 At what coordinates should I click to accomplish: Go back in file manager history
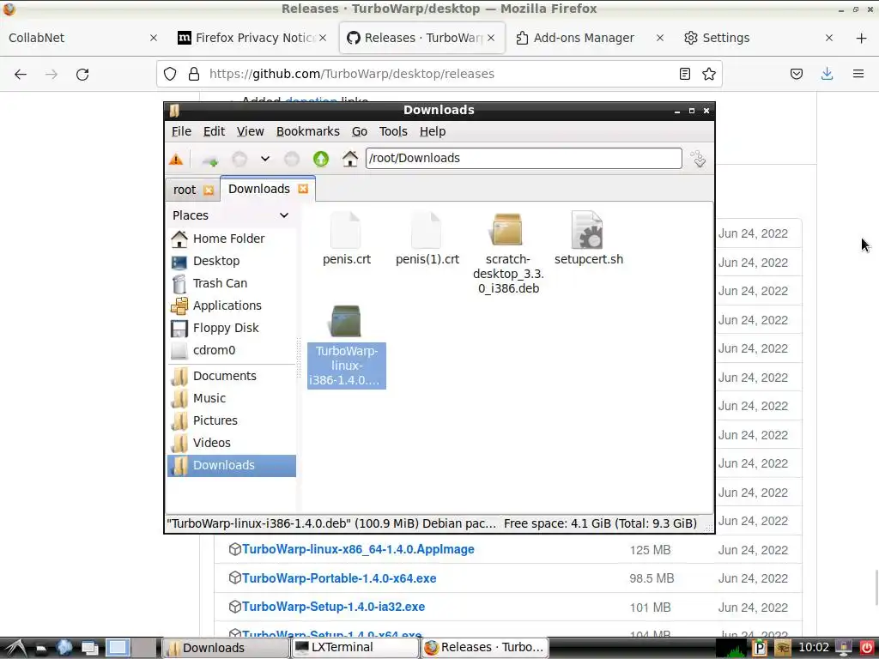tap(239, 159)
